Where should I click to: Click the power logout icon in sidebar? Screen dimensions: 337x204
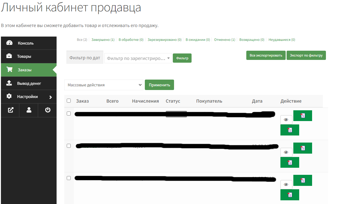(48, 110)
